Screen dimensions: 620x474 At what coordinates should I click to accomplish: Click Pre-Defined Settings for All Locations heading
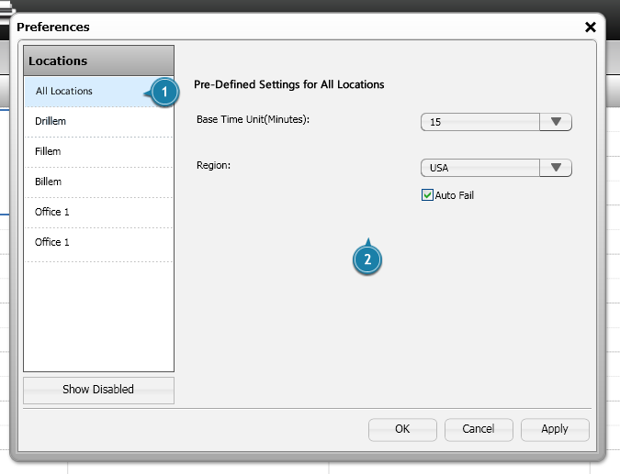(x=288, y=84)
